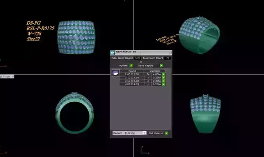Select the round diamond gem thumbnail
The width and height of the screenshot is (264, 157).
tap(116, 73)
